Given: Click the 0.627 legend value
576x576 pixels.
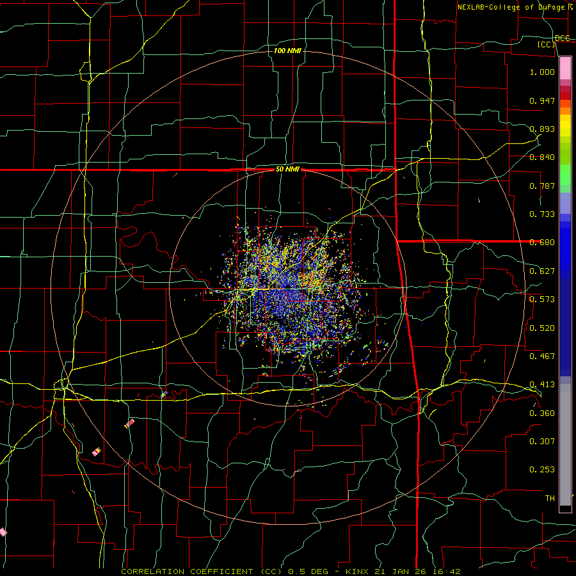Looking at the screenshot, I should [542, 271].
